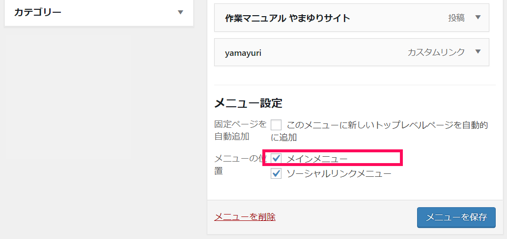The height and width of the screenshot is (239, 507).
Task: Expand the カテゴリー panel arrow
Action: (x=181, y=12)
